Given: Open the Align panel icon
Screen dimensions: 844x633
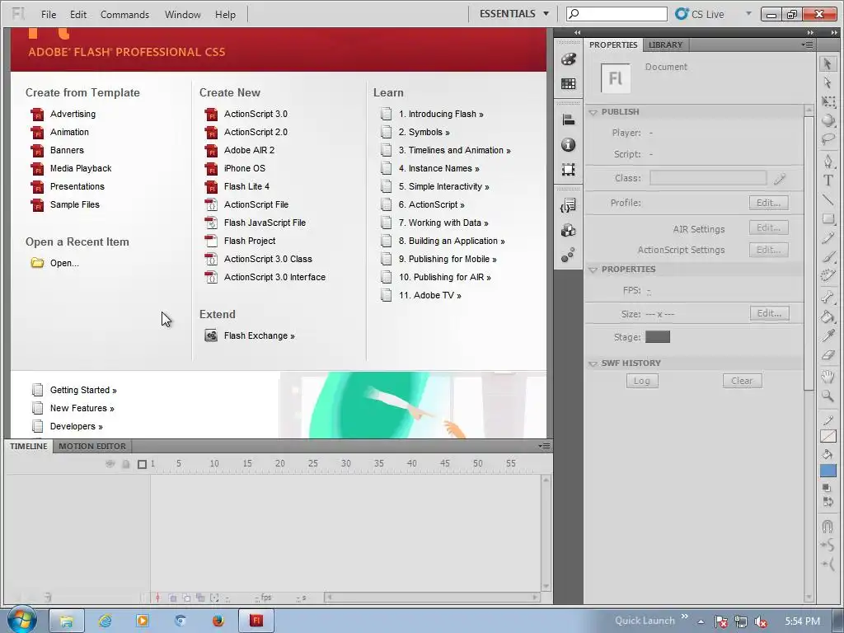Looking at the screenshot, I should point(569,120).
